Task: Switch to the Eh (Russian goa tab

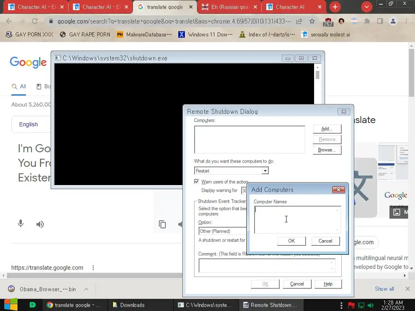Action: point(229,7)
